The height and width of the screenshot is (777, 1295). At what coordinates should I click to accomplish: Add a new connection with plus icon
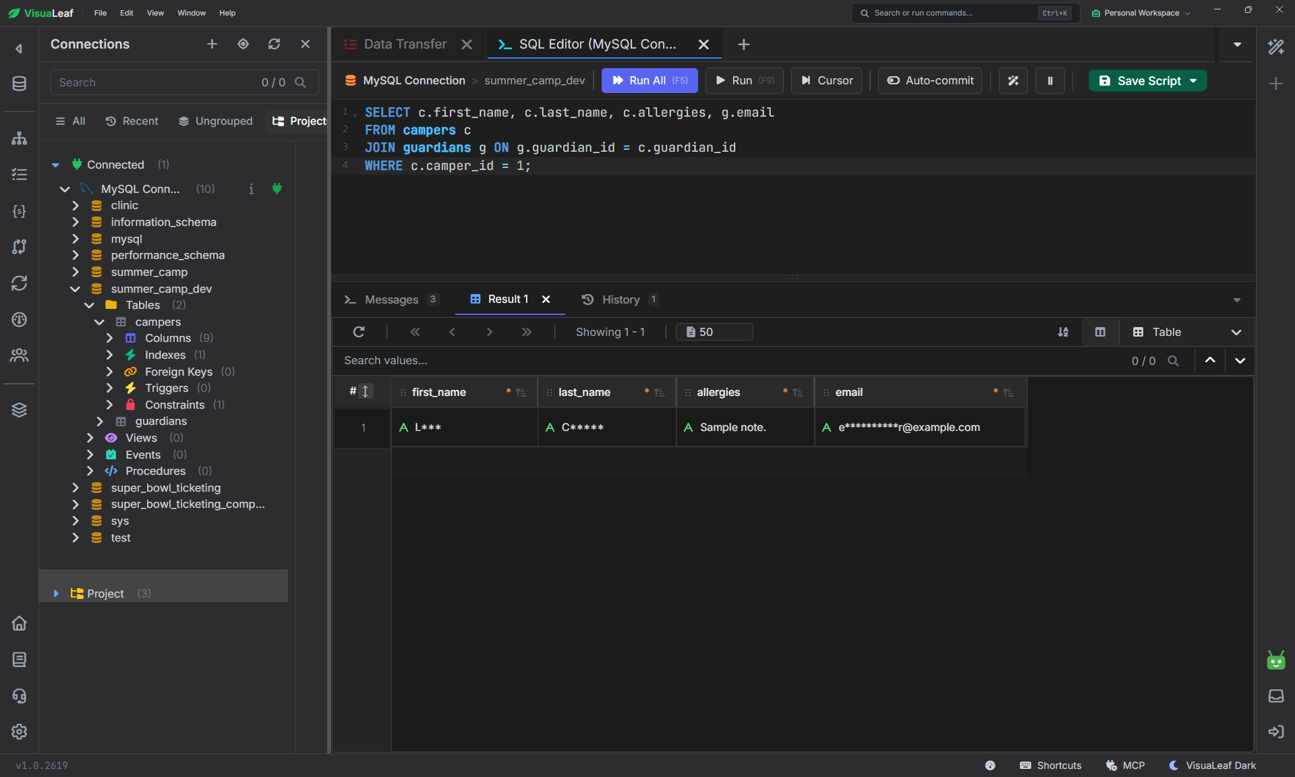point(212,44)
